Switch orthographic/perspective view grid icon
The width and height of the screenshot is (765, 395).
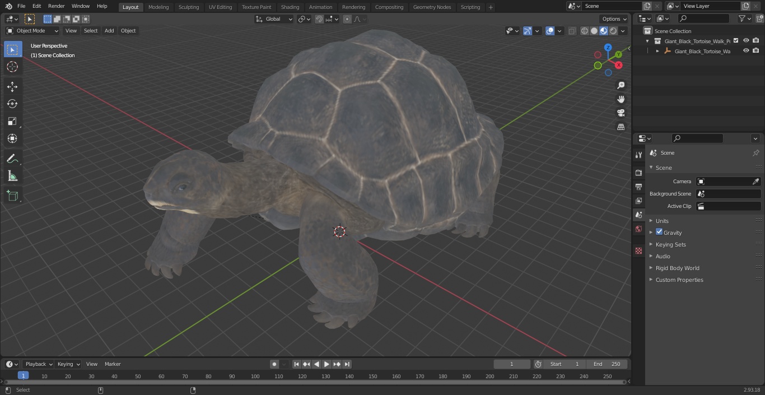point(621,127)
